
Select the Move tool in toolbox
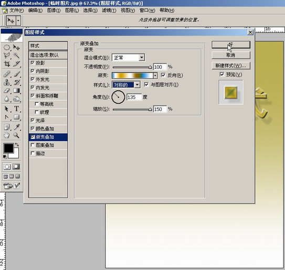(x=16, y=48)
